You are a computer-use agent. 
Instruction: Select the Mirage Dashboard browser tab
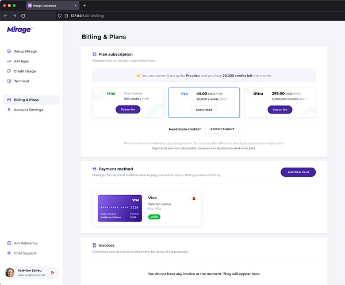pyautogui.click(x=52, y=6)
